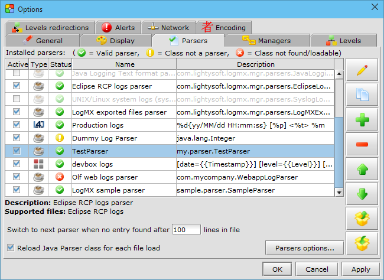The height and width of the screenshot is (280, 384).
Task: Click the Java cup icon of Dummy Log Parser
Action: tap(38, 138)
